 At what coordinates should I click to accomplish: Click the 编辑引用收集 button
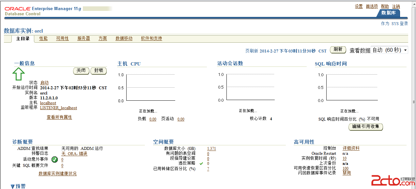(x=366, y=127)
